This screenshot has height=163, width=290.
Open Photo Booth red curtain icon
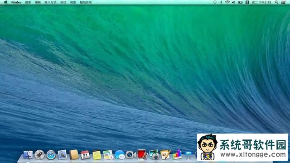142,155
